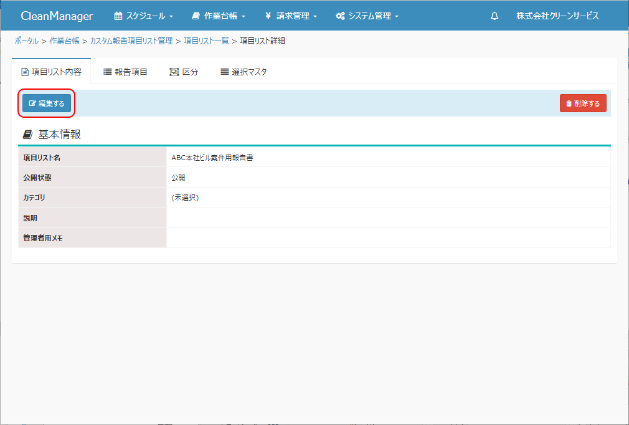
Task: Navigate to 項目リスト一覧 breadcrumb link
Action: [206, 41]
